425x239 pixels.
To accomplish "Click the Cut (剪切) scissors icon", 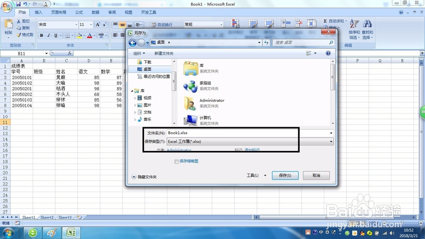I will pos(18,21).
